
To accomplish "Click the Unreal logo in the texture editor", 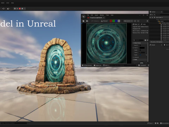I will (83, 16).
